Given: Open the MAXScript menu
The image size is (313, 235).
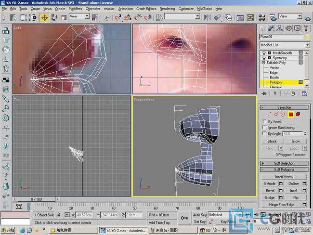Looking at the screenshot, I should pos(204,9).
